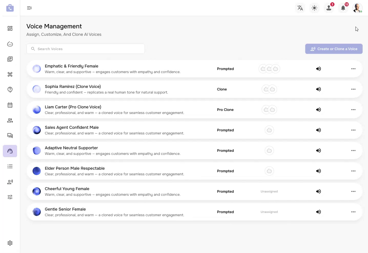Image resolution: width=368 pixels, height=253 pixels.
Task: Open the language translation icon in the top bar
Action: tap(300, 8)
